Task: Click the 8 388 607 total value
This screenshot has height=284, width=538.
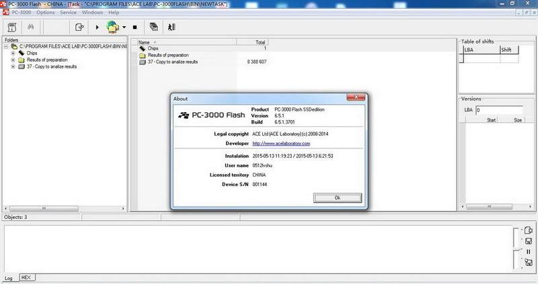Action: pyautogui.click(x=257, y=62)
